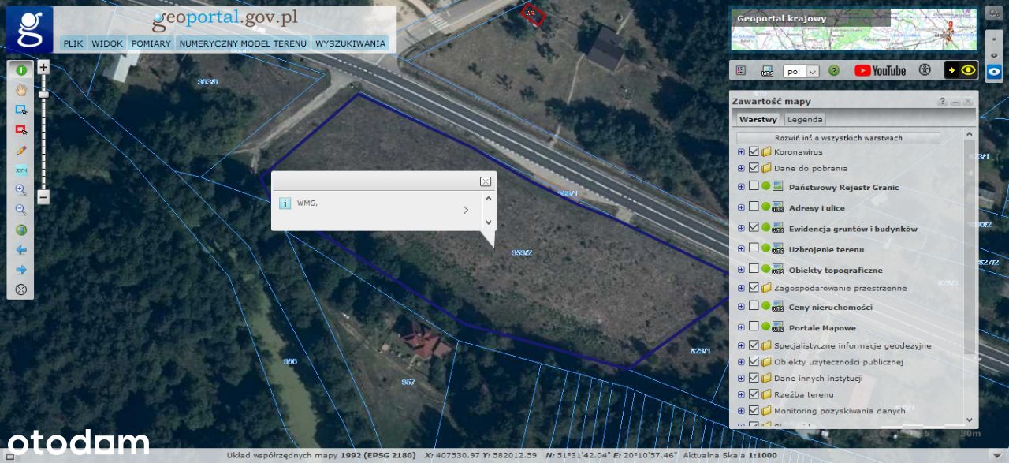Viewport: 1009px width, 463px height.
Task: Click the layer panel vertical scrollbar
Action: pos(970,248)
